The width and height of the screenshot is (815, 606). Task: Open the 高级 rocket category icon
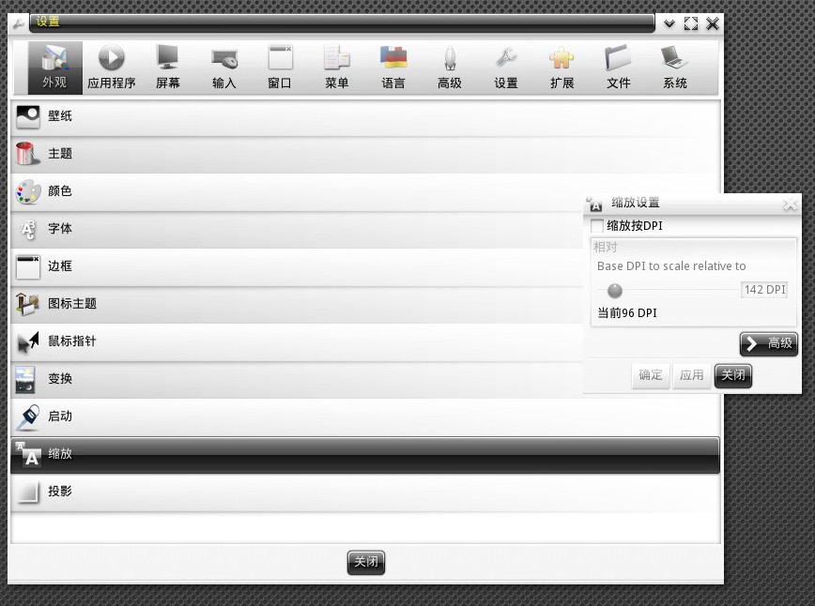click(x=450, y=68)
